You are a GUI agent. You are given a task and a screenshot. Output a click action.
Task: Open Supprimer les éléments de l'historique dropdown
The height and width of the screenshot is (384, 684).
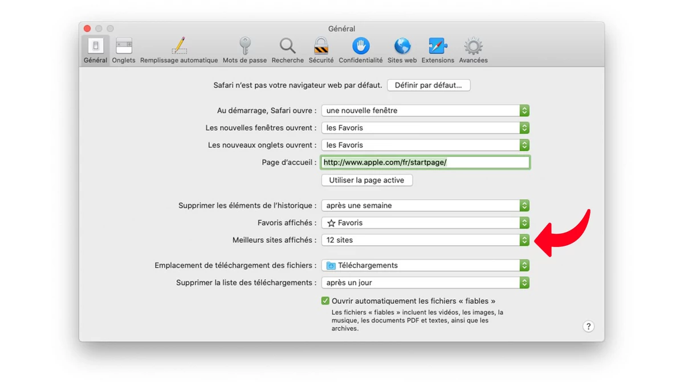coord(425,205)
